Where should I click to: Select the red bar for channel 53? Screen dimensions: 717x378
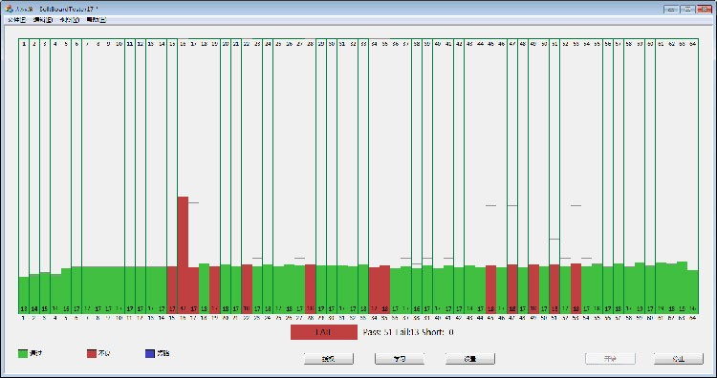(x=576, y=288)
